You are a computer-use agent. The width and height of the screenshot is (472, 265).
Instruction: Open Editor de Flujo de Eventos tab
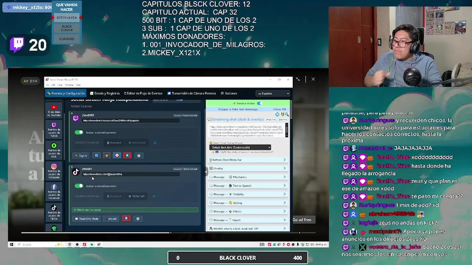[143, 93]
